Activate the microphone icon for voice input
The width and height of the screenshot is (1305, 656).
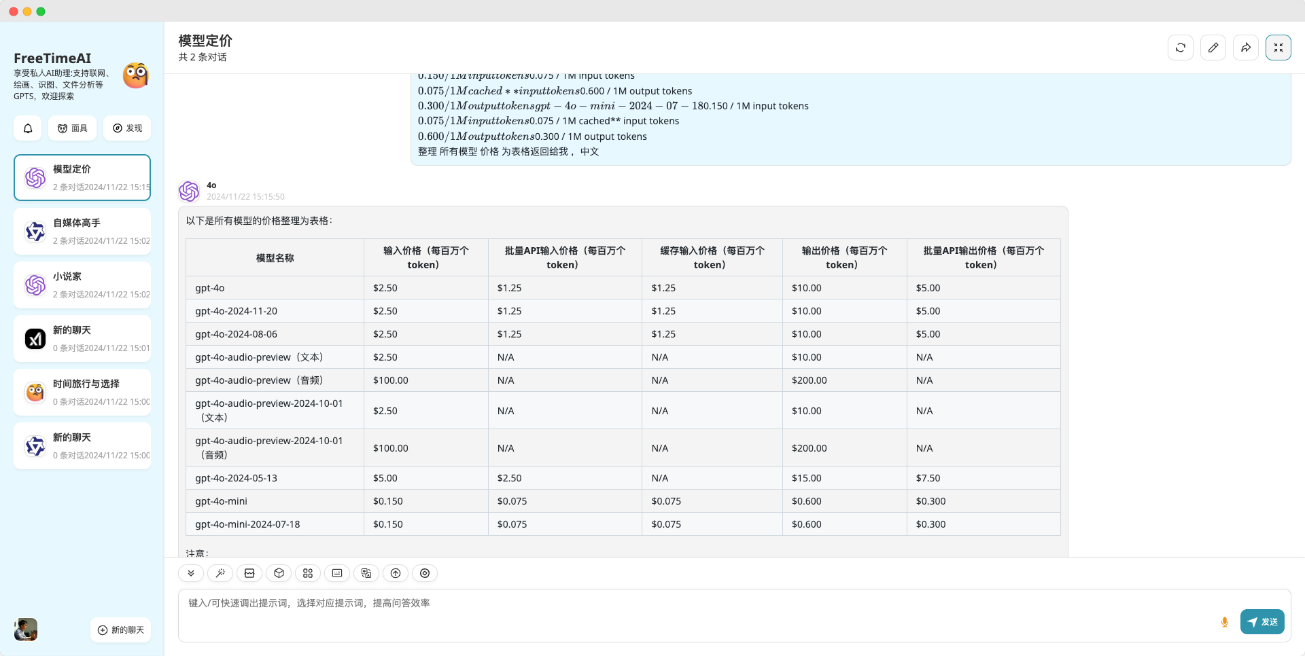coord(1225,621)
